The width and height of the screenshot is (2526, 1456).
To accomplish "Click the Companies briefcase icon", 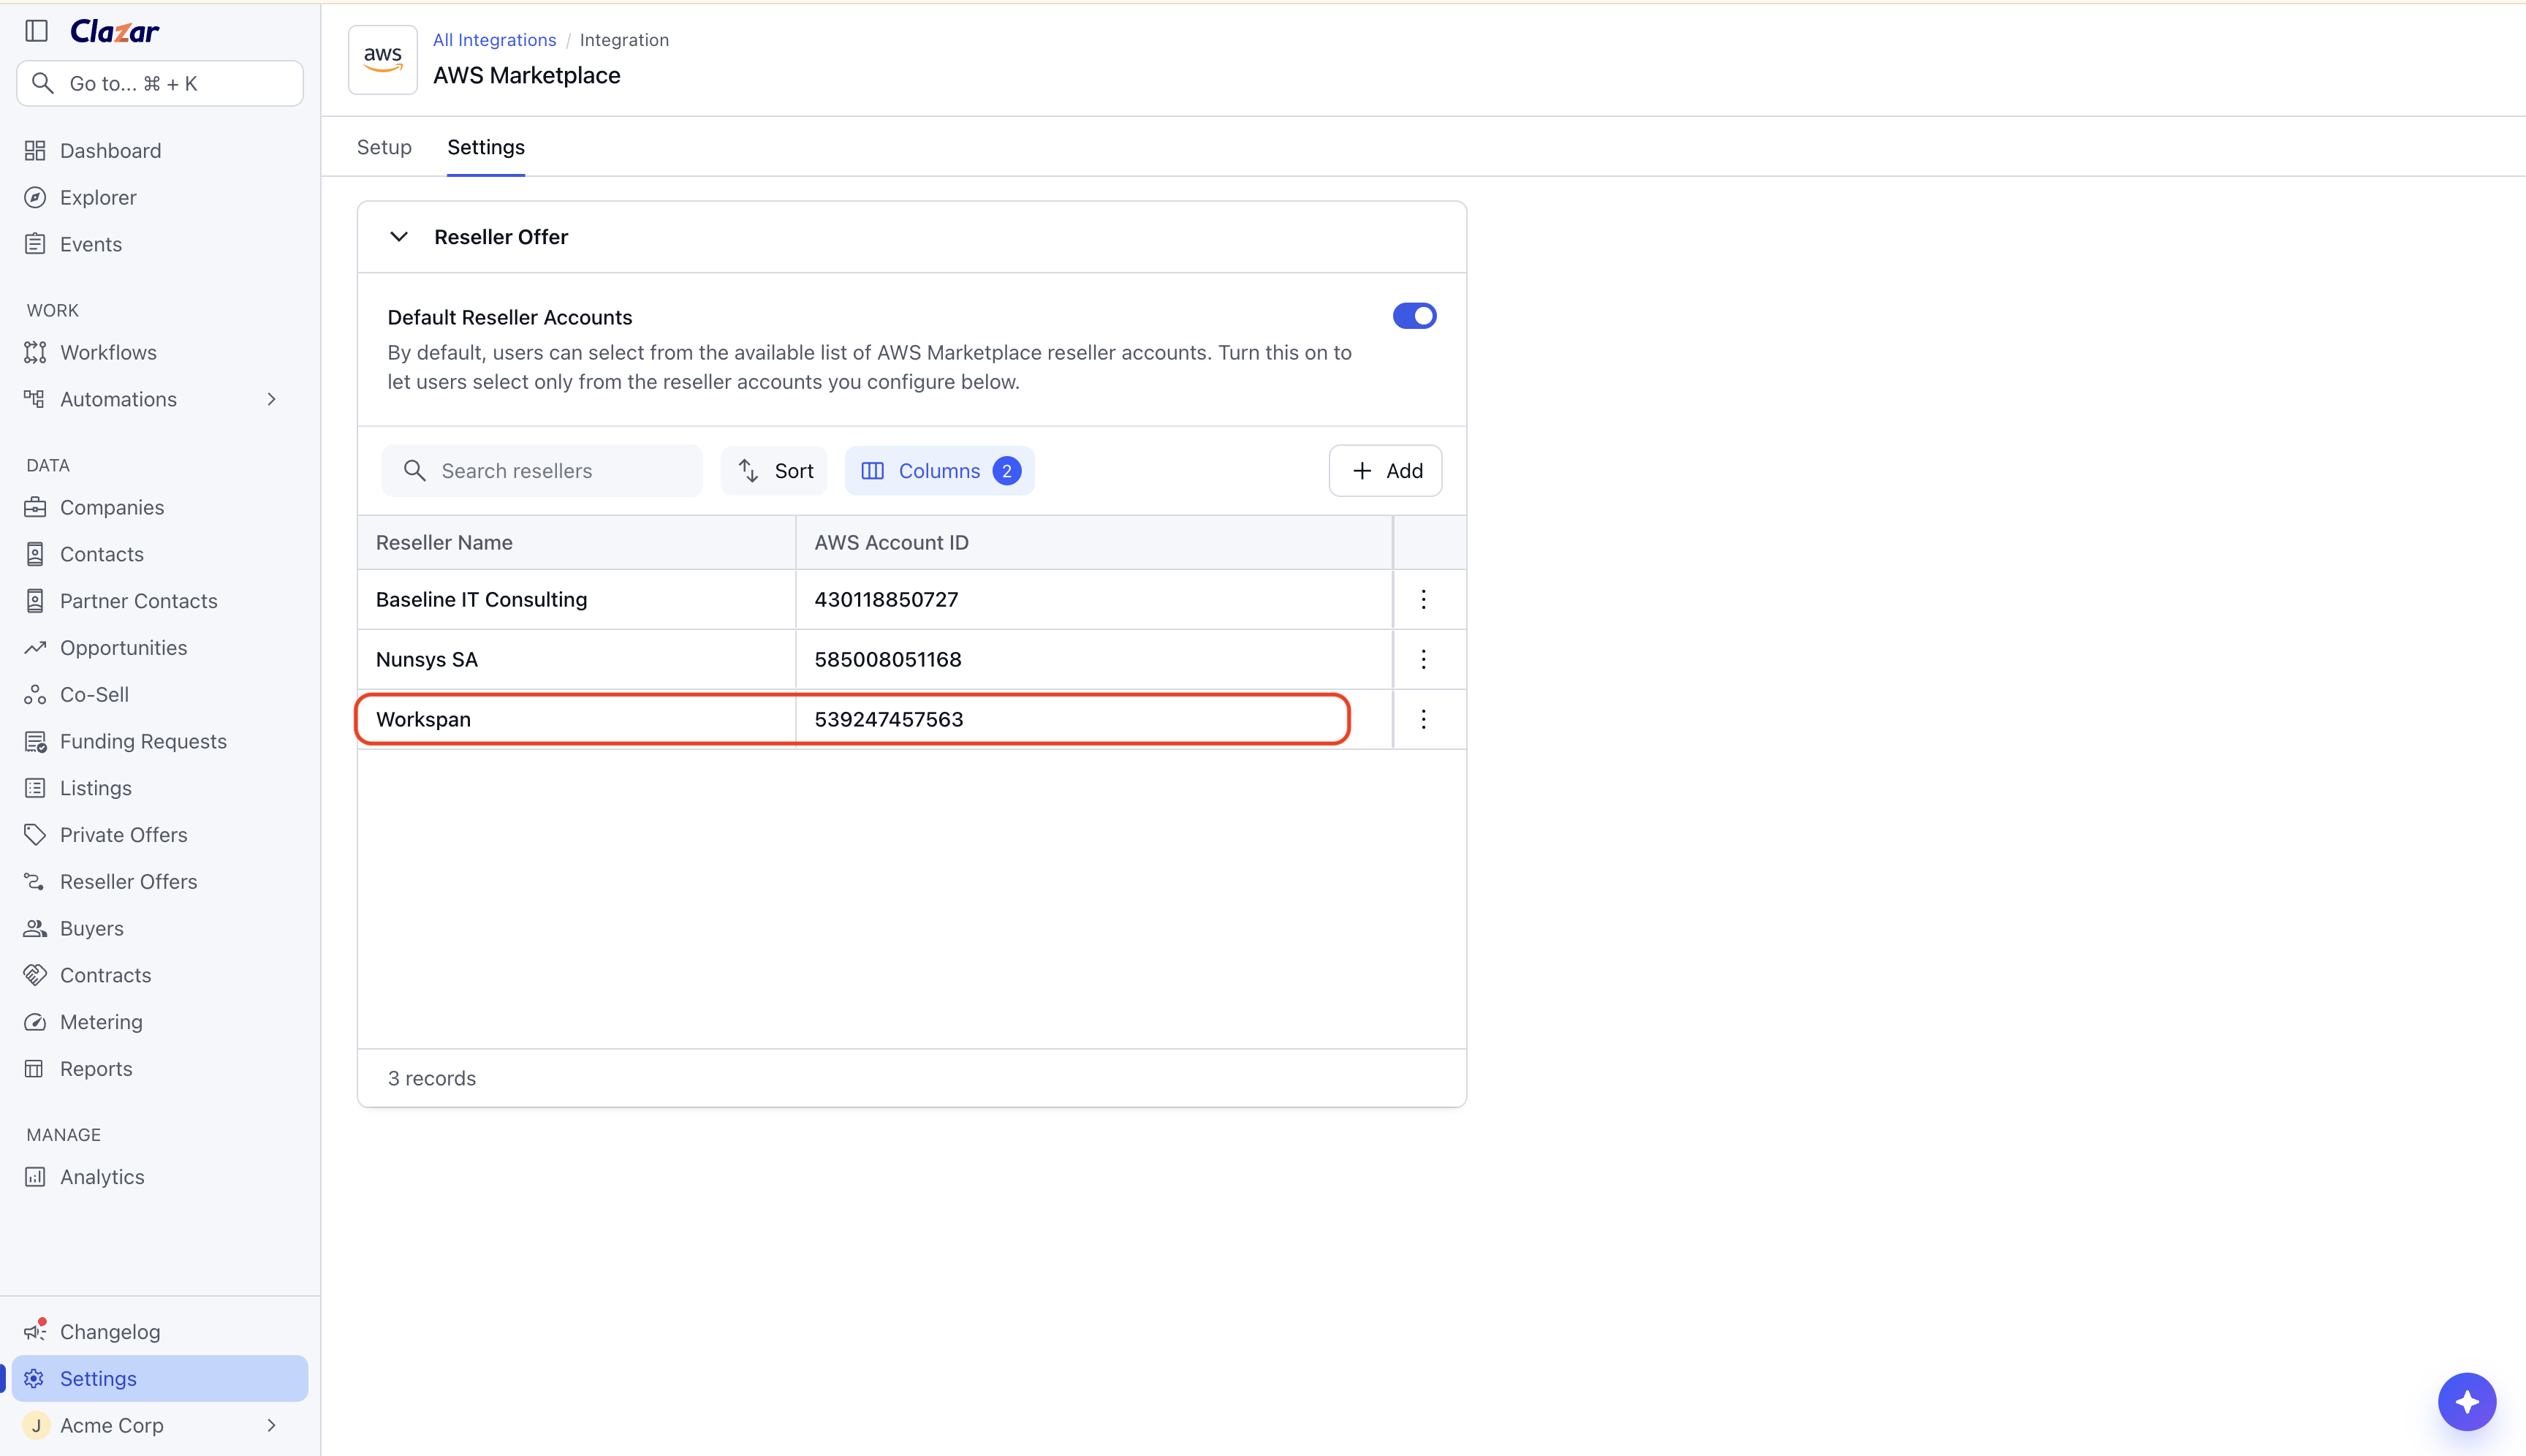I will 35,507.
